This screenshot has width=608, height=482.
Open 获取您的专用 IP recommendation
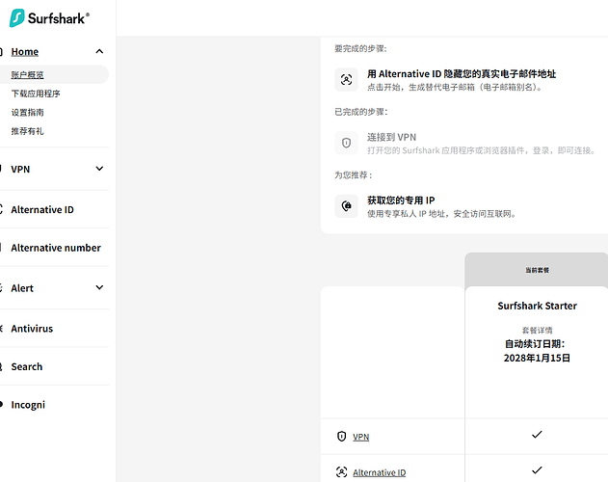click(401, 201)
